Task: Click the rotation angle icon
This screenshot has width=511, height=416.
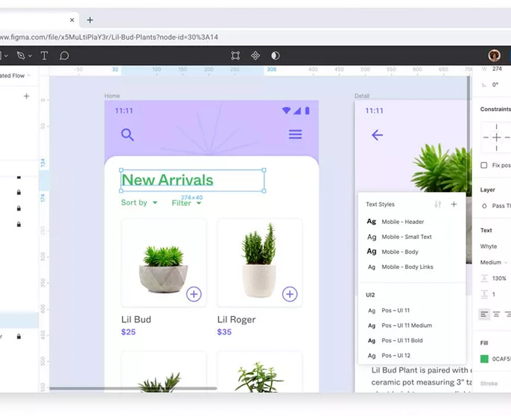Action: (x=484, y=85)
